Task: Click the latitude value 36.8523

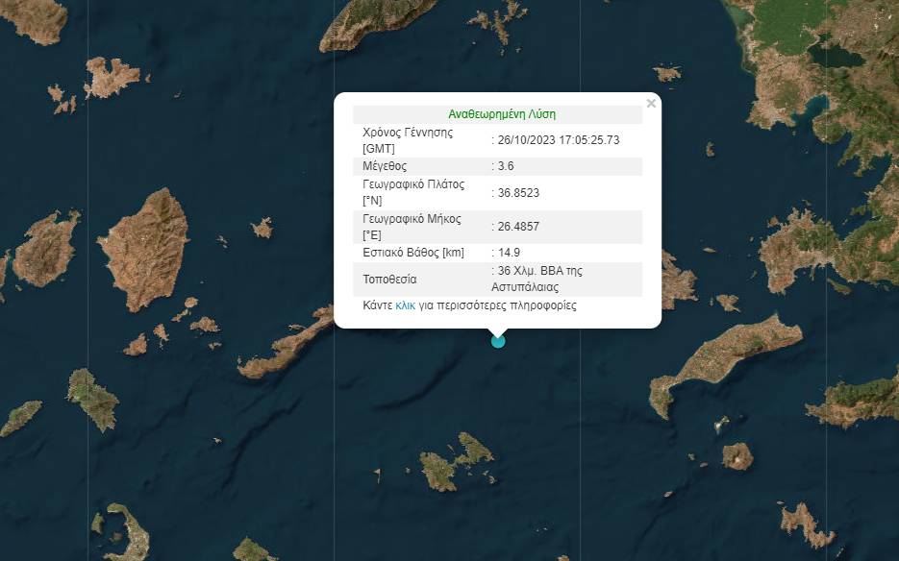Action: (x=518, y=192)
